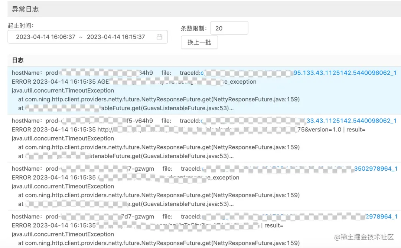Edit the 条数限制 input showing 20
401x248 pixels.
[x=229, y=28]
